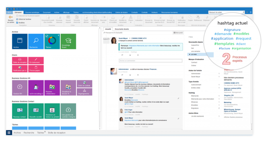This screenshot has width=262, height=142.
Task: Open the Knowledge Board tile
Action: pyautogui.click(x=68, y=41)
